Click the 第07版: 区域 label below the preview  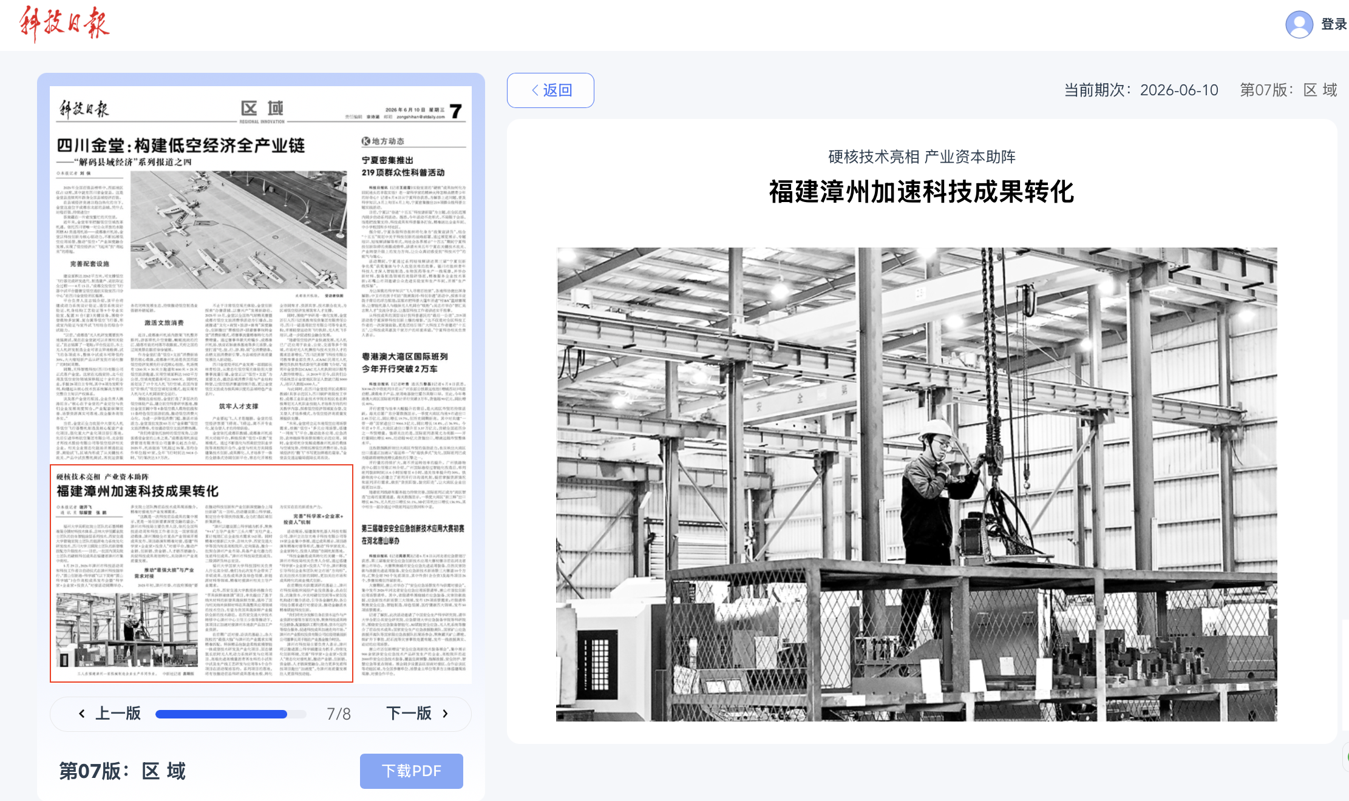122,771
